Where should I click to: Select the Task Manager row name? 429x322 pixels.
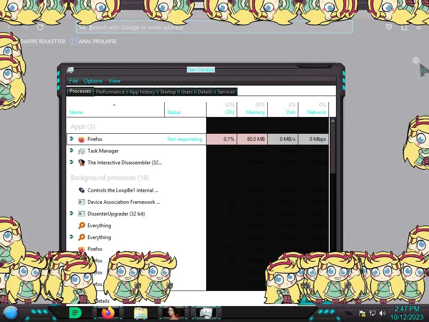pyautogui.click(x=103, y=151)
